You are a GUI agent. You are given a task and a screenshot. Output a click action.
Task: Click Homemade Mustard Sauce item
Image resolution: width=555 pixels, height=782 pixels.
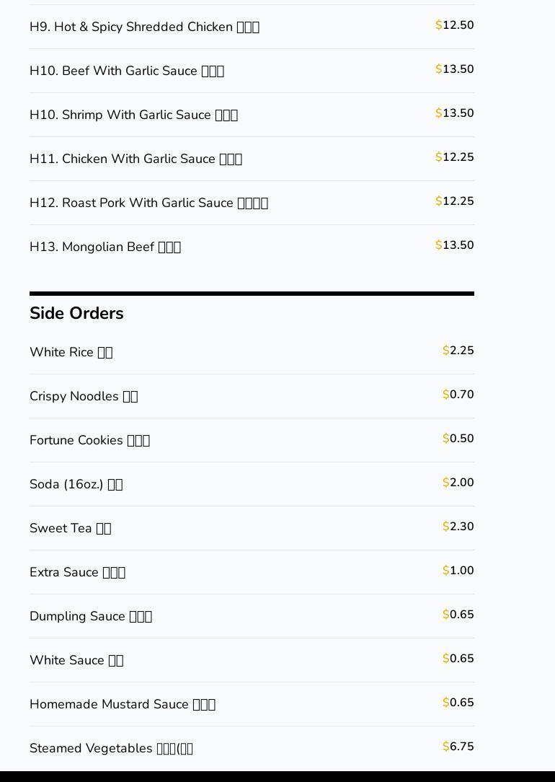(x=123, y=704)
